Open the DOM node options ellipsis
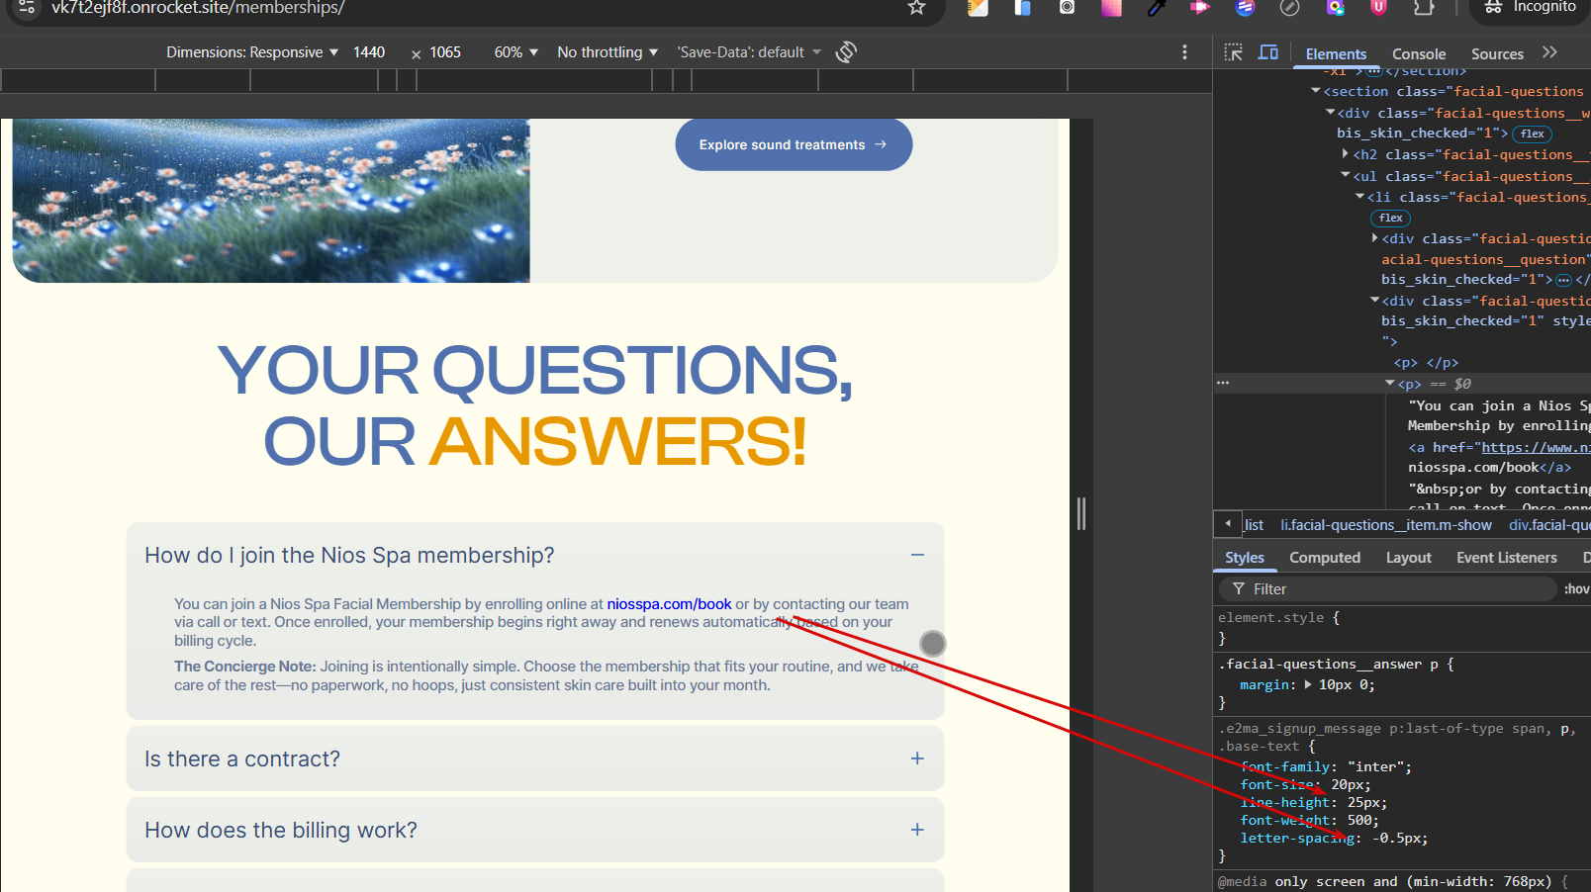1591x892 pixels. 1223,383
